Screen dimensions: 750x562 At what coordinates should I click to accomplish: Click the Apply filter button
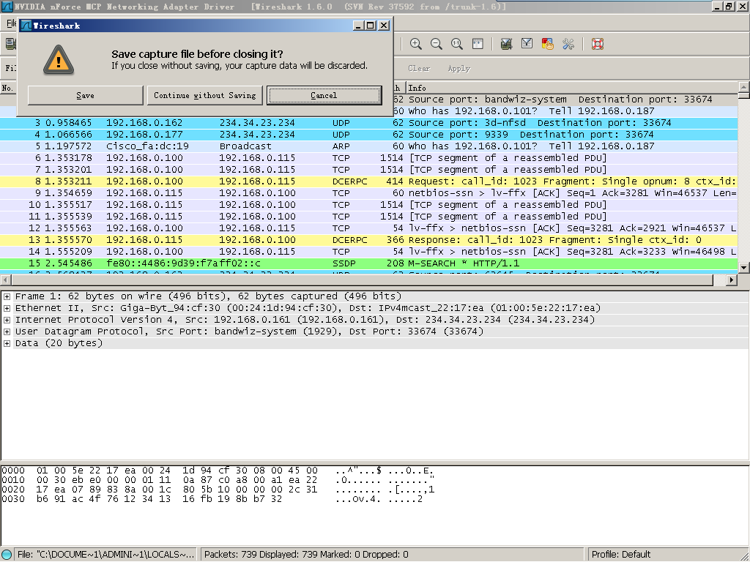tap(459, 68)
